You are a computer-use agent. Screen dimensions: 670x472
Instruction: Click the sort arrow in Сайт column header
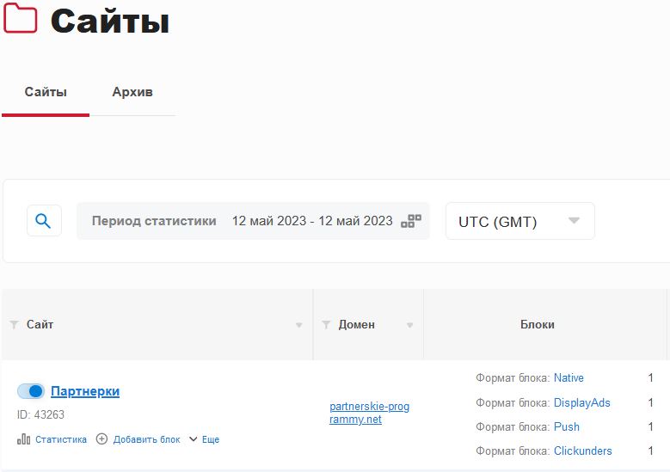[x=299, y=325]
